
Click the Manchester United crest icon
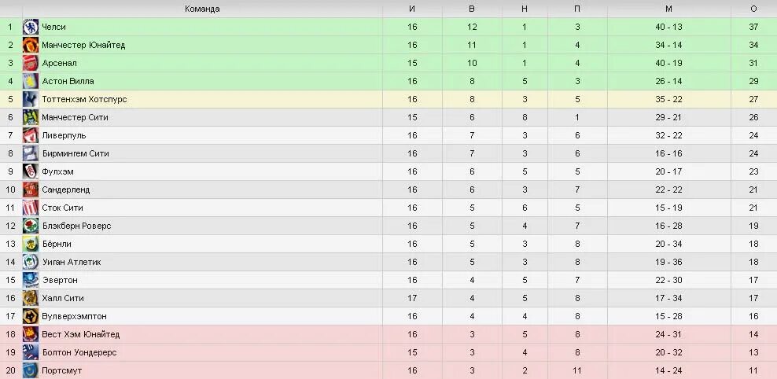pyautogui.click(x=30, y=45)
